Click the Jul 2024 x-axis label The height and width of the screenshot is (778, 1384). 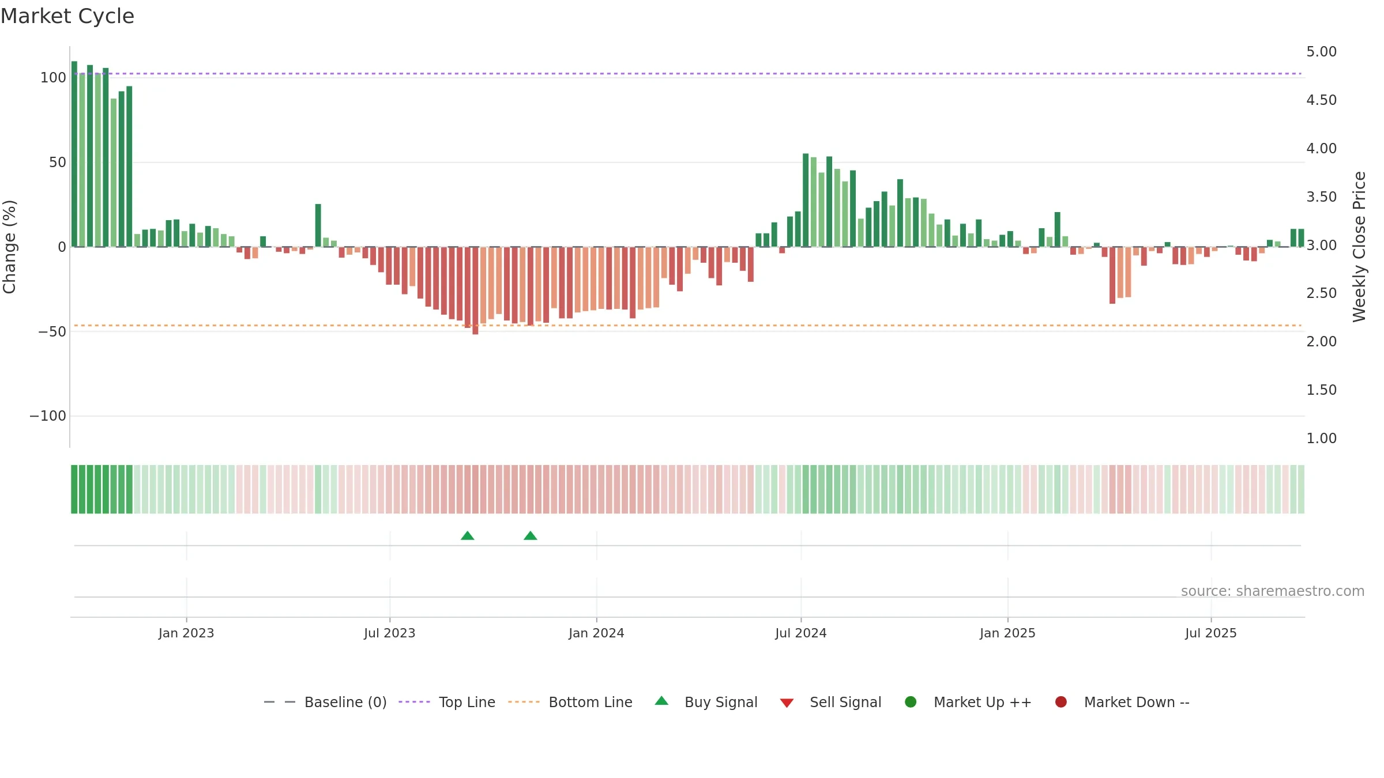(x=801, y=633)
